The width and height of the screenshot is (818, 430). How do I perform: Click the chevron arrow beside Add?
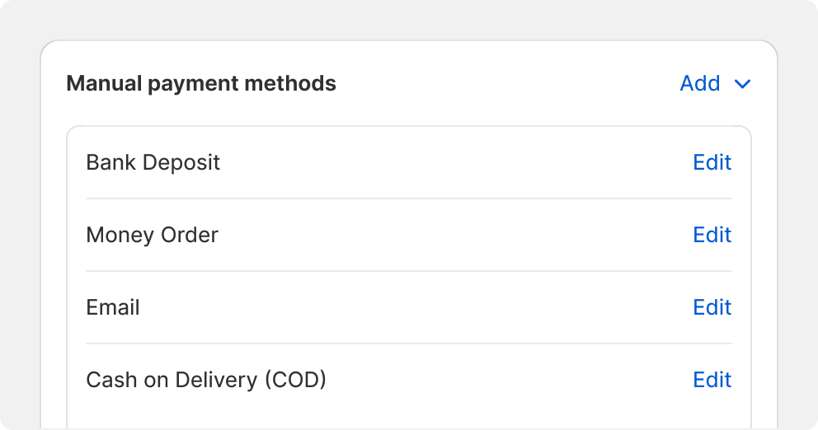(742, 84)
